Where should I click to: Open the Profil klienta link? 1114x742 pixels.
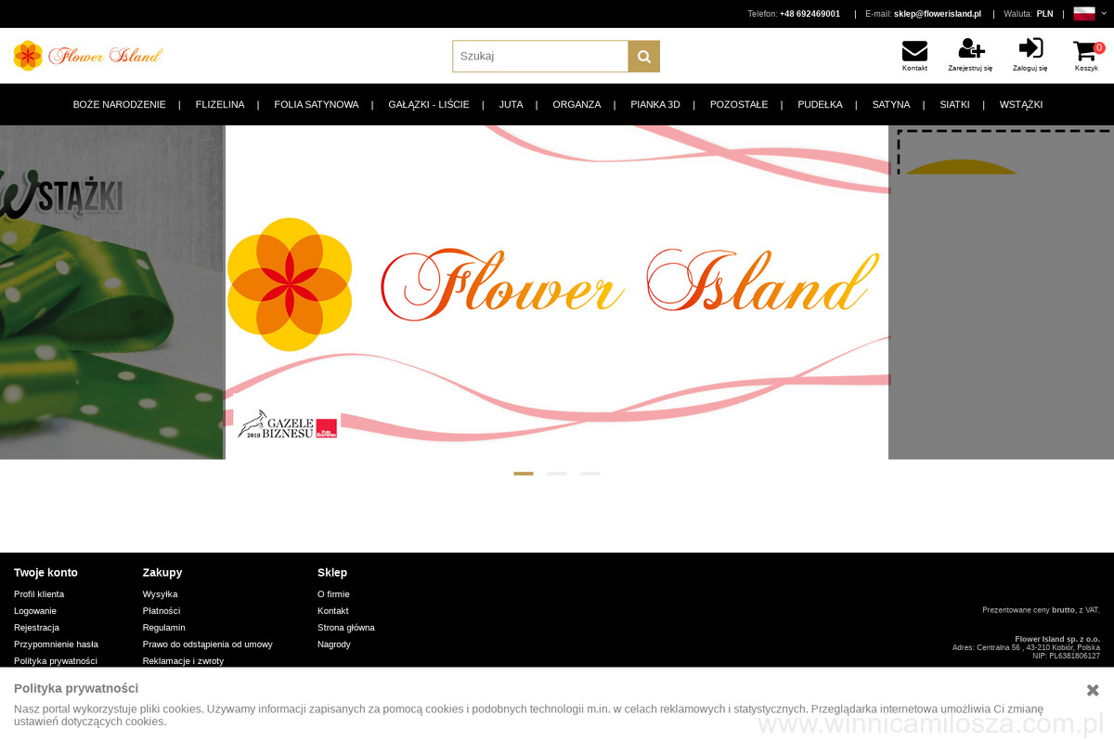pos(39,594)
